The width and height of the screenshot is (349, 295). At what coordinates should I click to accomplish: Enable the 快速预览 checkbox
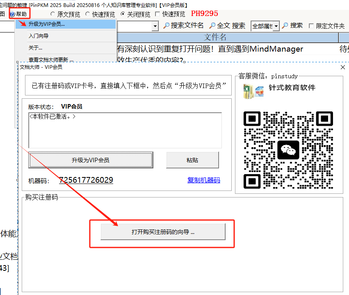[x=158, y=14]
